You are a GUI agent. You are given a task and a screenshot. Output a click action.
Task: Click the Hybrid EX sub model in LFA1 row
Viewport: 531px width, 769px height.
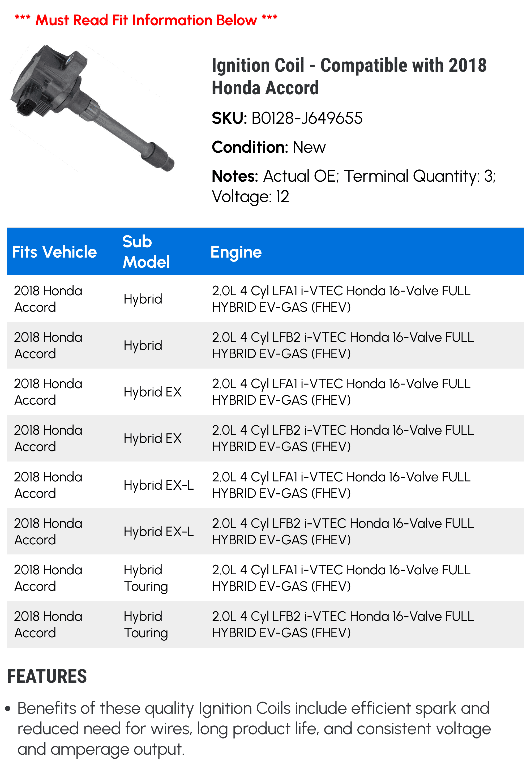pyautogui.click(x=152, y=392)
